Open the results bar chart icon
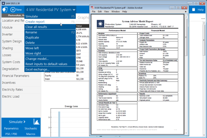The height and width of the screenshot is (138, 207). click(36, 122)
